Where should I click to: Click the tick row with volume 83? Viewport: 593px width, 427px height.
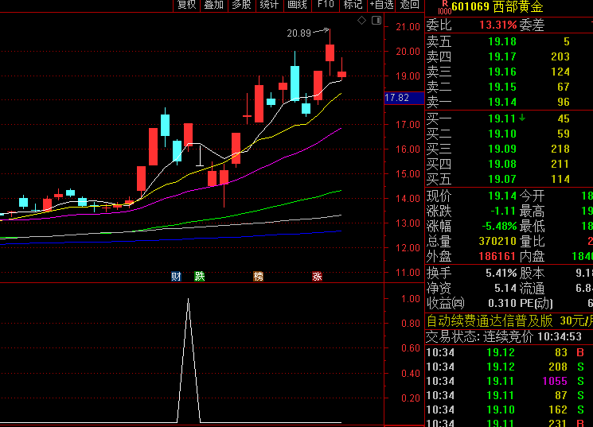(509, 352)
